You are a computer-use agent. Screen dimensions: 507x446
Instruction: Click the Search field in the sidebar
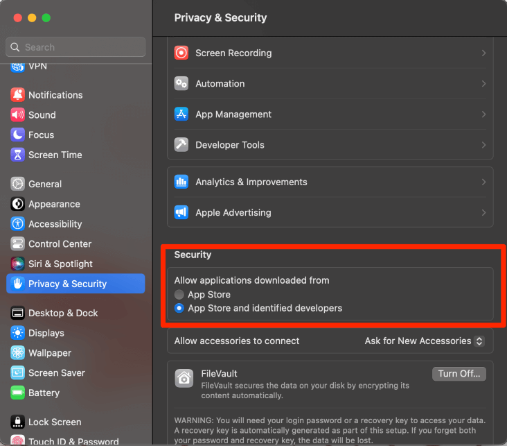coord(76,47)
